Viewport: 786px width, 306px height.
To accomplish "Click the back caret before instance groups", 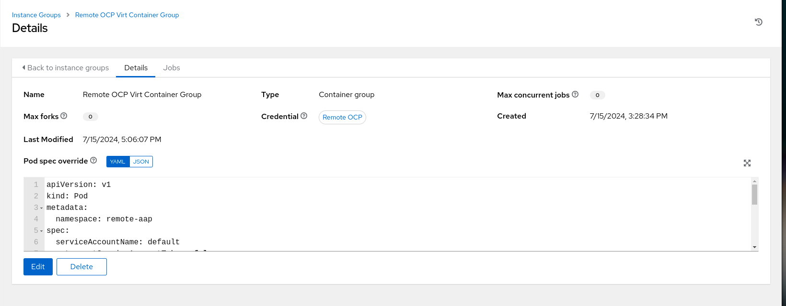I will [x=24, y=68].
